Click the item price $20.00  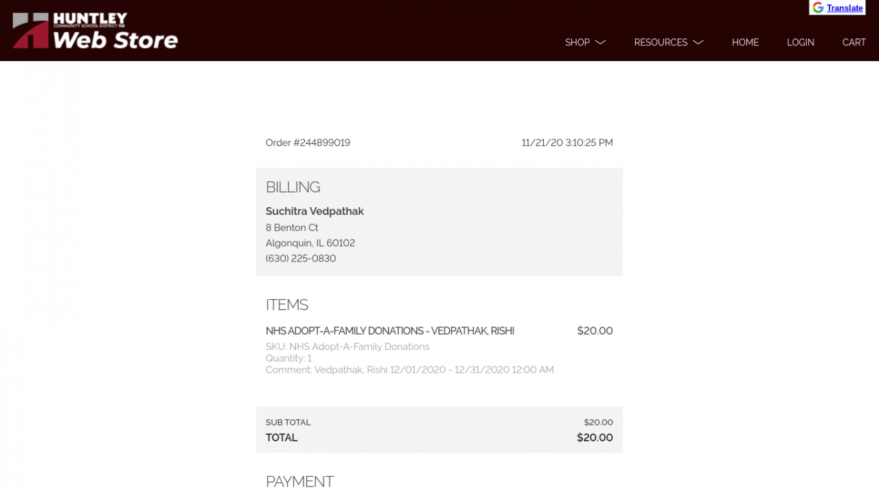(595, 331)
